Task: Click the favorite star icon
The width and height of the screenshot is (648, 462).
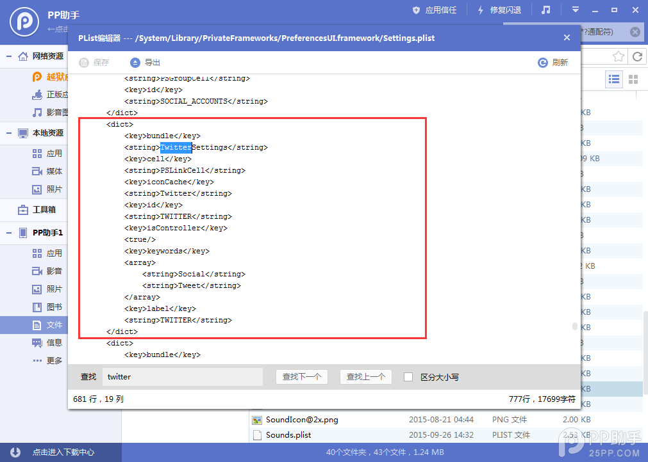Action: click(619, 56)
